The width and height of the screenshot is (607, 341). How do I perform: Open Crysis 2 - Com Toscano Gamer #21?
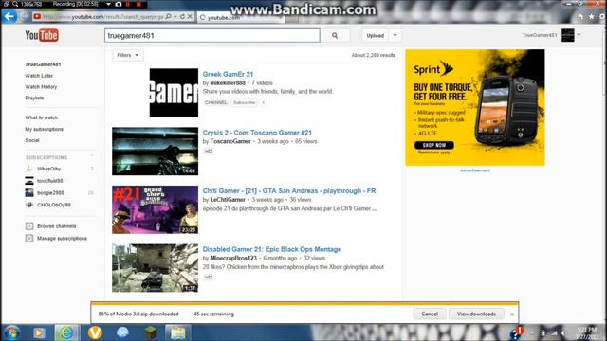point(257,133)
